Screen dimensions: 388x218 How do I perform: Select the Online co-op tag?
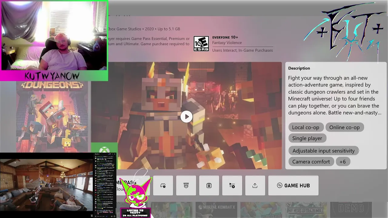[x=344, y=127]
